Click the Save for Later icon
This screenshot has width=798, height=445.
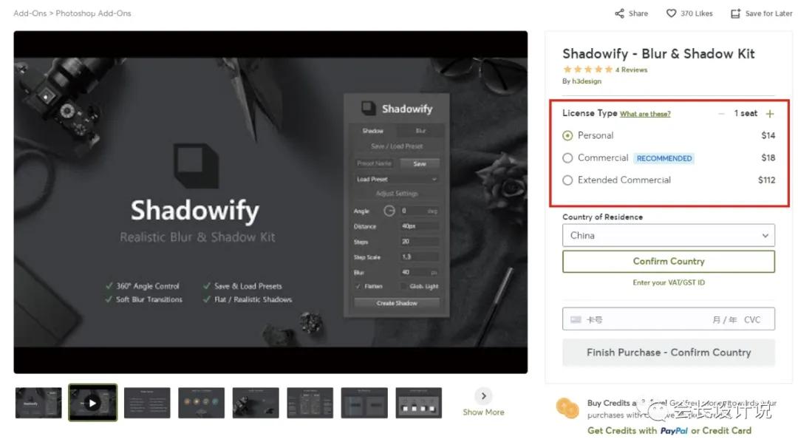735,13
